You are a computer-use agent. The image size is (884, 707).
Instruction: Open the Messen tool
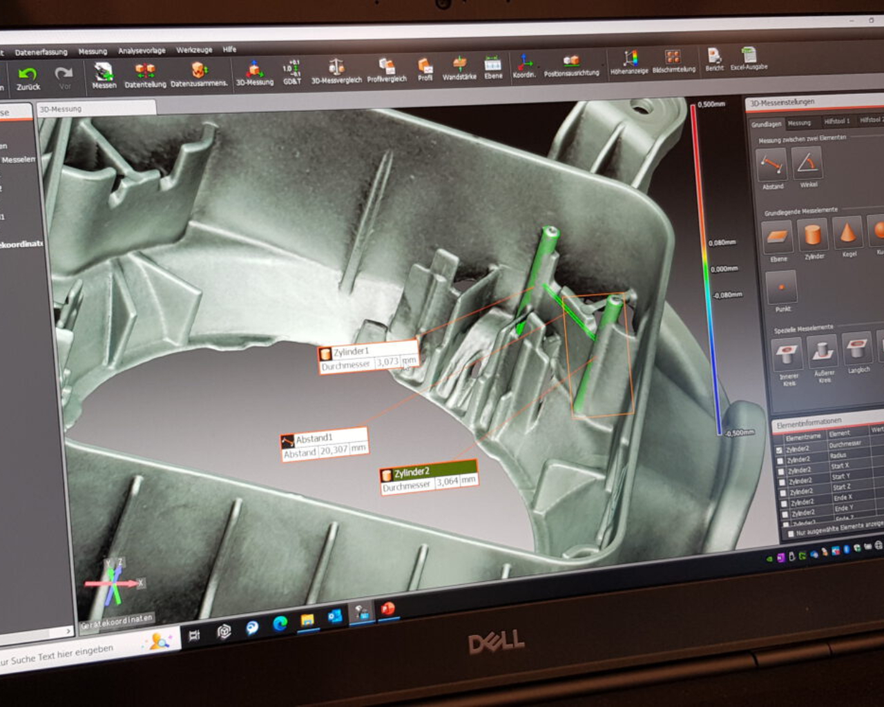104,76
